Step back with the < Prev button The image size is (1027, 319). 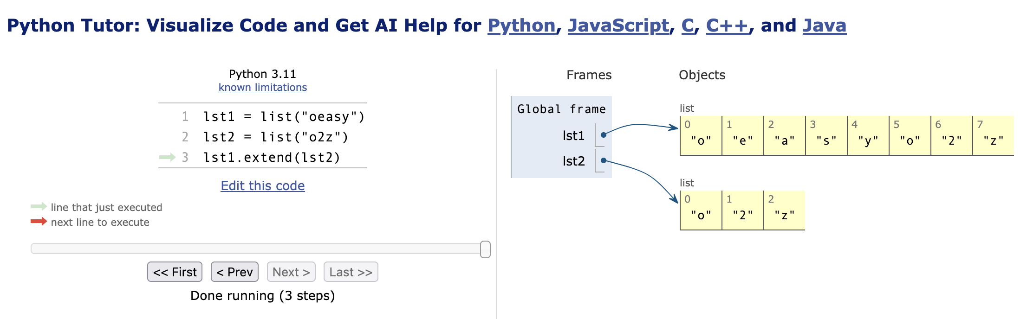point(234,272)
